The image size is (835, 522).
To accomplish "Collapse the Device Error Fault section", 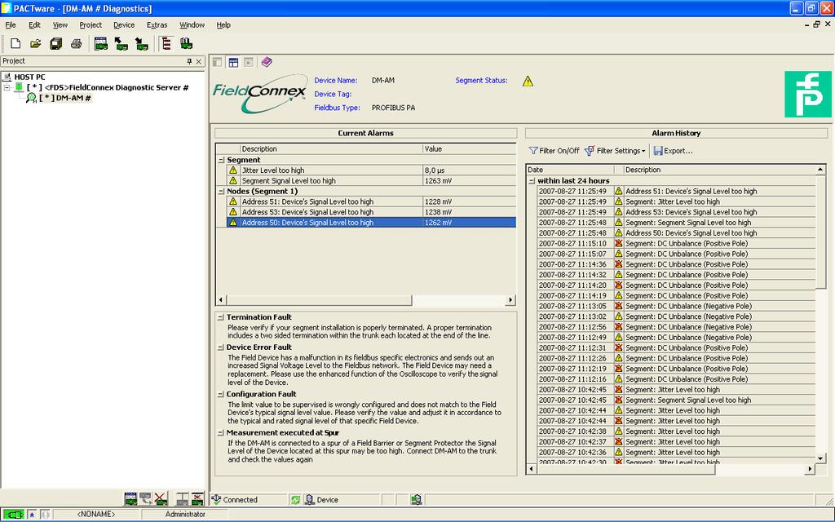I will (x=220, y=347).
